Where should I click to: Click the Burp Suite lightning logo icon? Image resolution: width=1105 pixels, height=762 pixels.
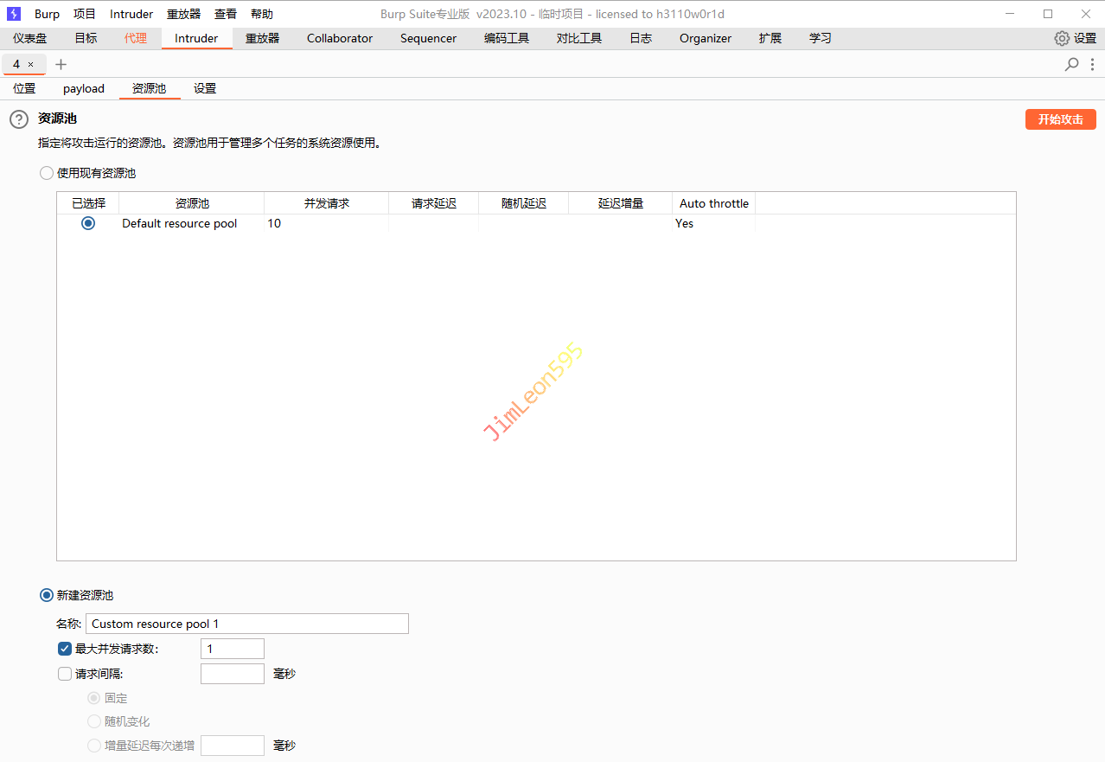[14, 14]
